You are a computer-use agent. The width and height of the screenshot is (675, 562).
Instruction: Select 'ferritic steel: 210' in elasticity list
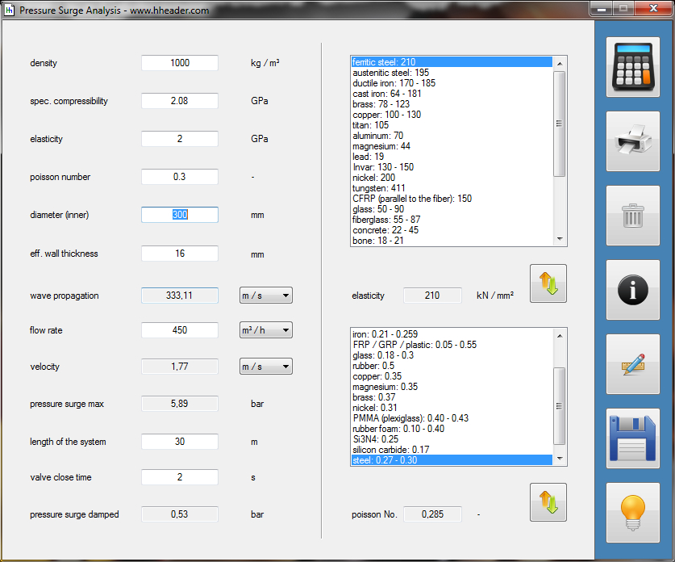452,62
